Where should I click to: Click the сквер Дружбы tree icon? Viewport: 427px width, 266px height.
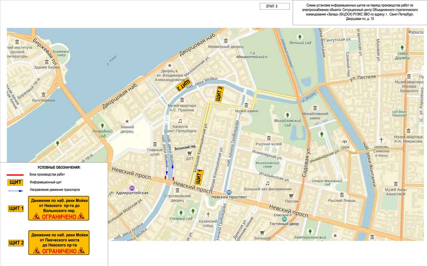pos(402,48)
